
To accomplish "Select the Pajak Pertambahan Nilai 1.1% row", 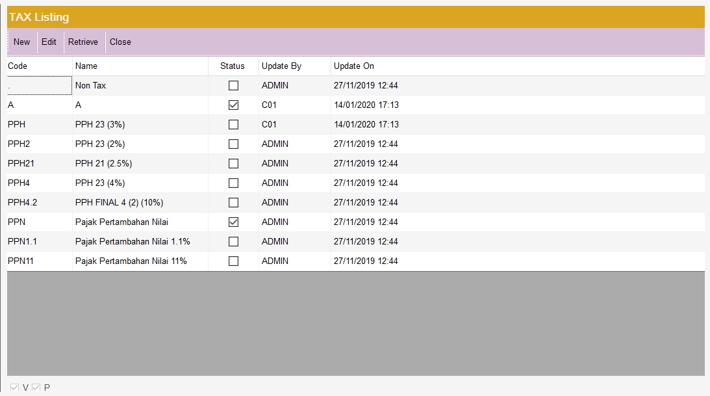I will click(133, 241).
